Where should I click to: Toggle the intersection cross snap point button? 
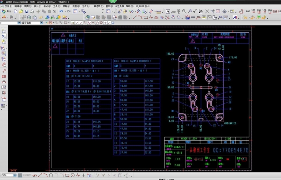click(x=93, y=23)
